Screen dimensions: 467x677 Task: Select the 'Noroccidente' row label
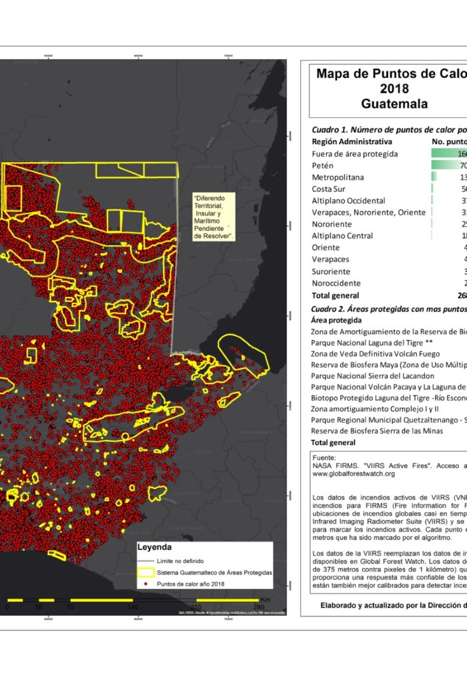coord(336,283)
